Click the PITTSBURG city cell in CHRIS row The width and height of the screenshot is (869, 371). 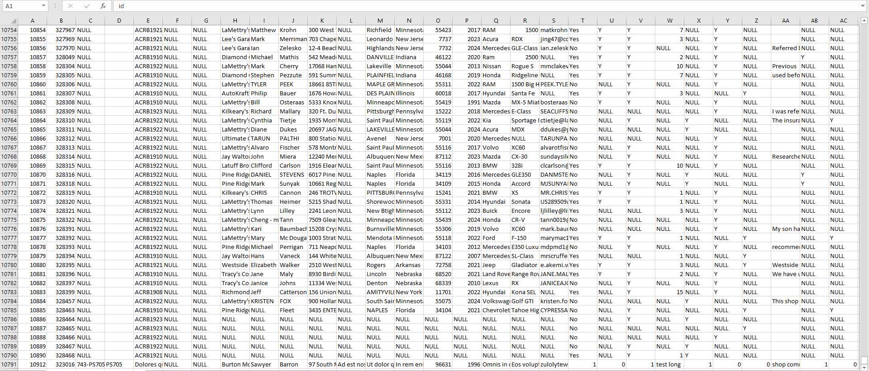380,193
